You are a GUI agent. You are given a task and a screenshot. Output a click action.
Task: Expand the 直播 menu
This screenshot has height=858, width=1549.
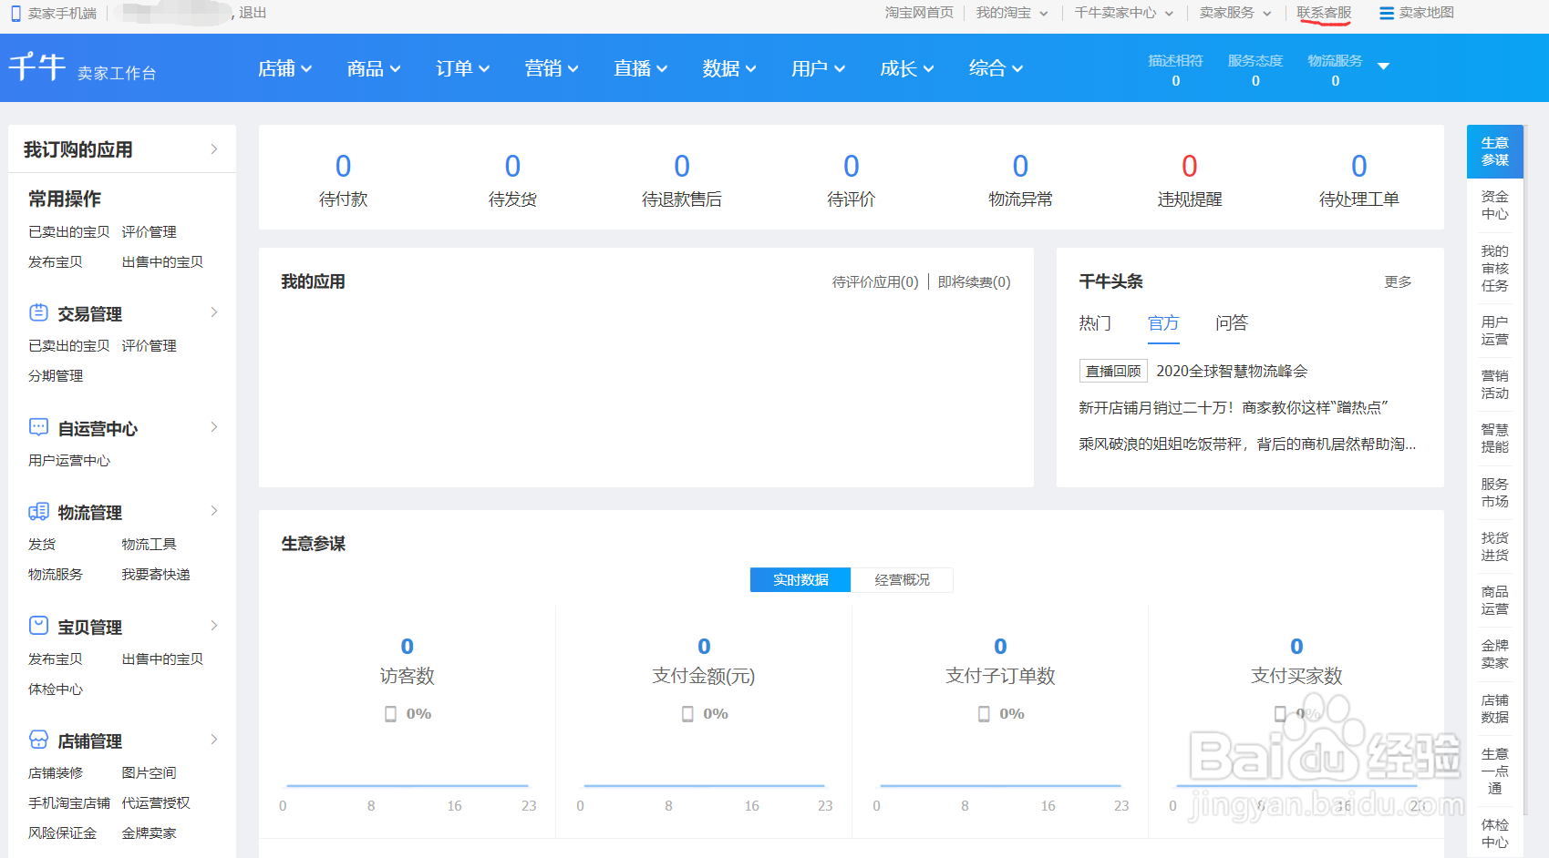pos(640,68)
